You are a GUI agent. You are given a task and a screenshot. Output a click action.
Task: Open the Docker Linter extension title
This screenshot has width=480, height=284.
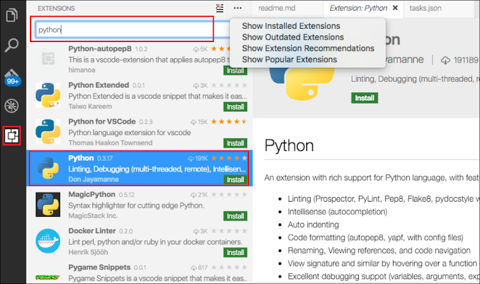coord(92,231)
